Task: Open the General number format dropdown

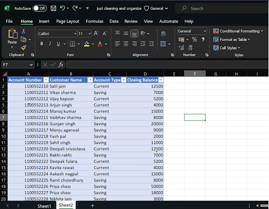Action: pos(205,31)
